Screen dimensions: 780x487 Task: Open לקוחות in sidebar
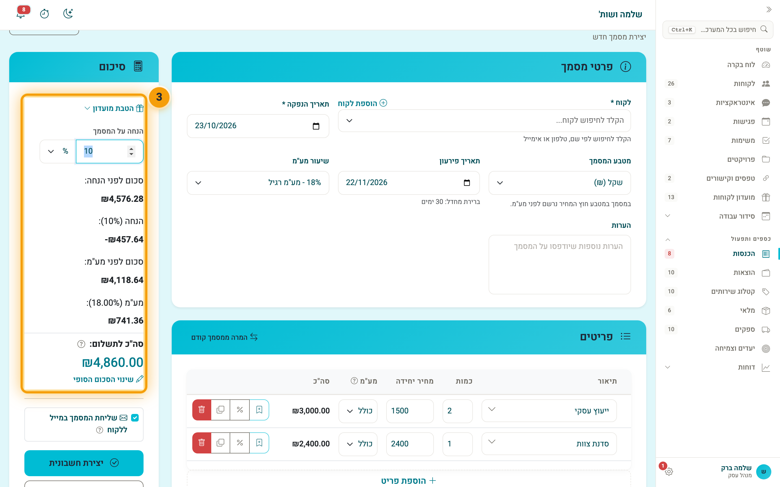717,84
